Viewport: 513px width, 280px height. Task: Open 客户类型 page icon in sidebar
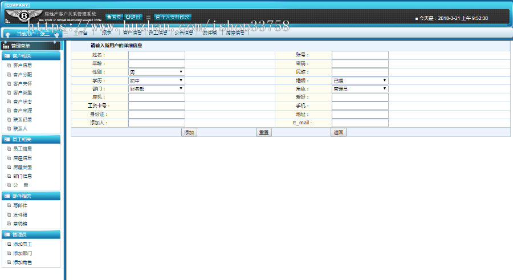point(9,92)
